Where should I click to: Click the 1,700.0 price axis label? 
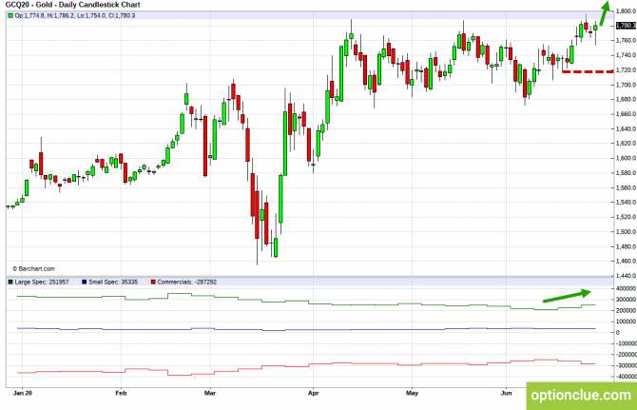pyautogui.click(x=626, y=85)
